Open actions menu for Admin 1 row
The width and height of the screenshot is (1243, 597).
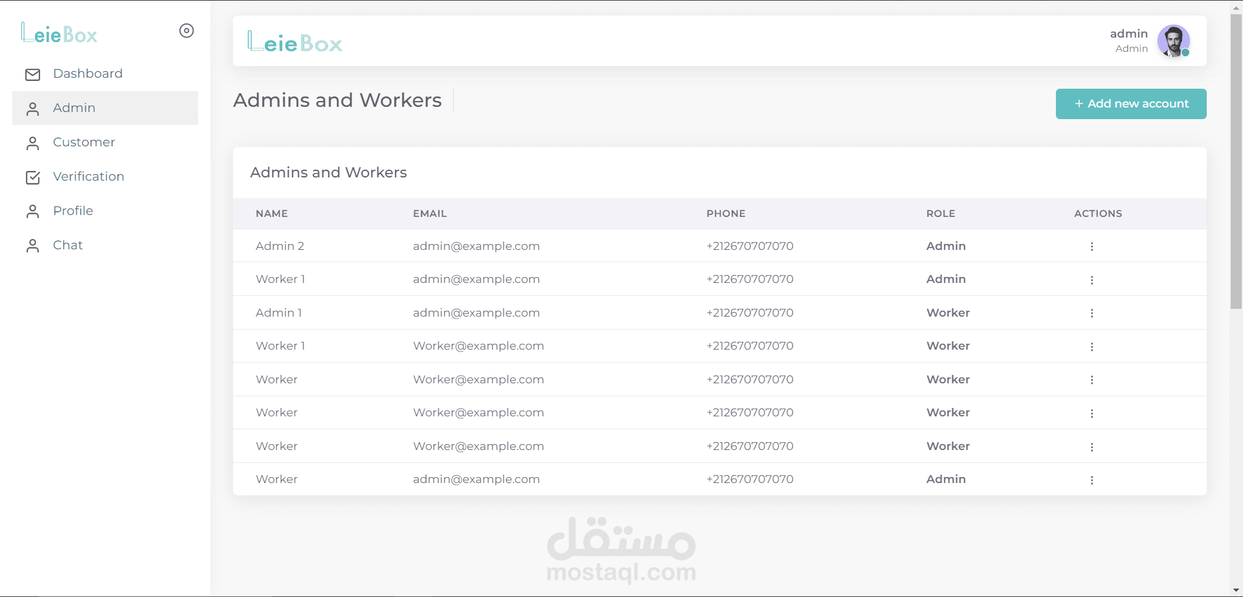pos(1092,313)
